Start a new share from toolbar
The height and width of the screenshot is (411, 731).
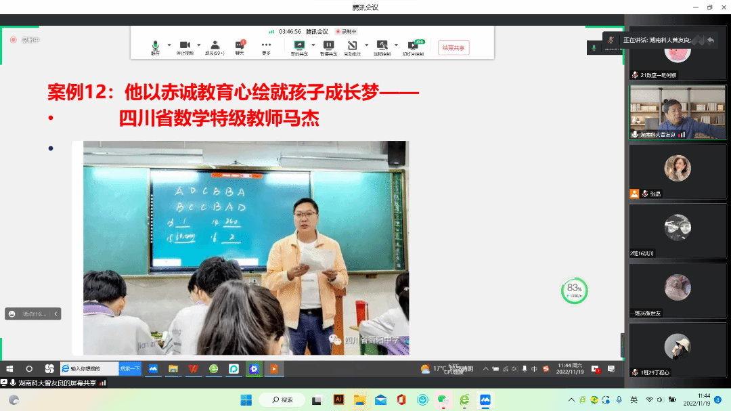click(x=298, y=46)
